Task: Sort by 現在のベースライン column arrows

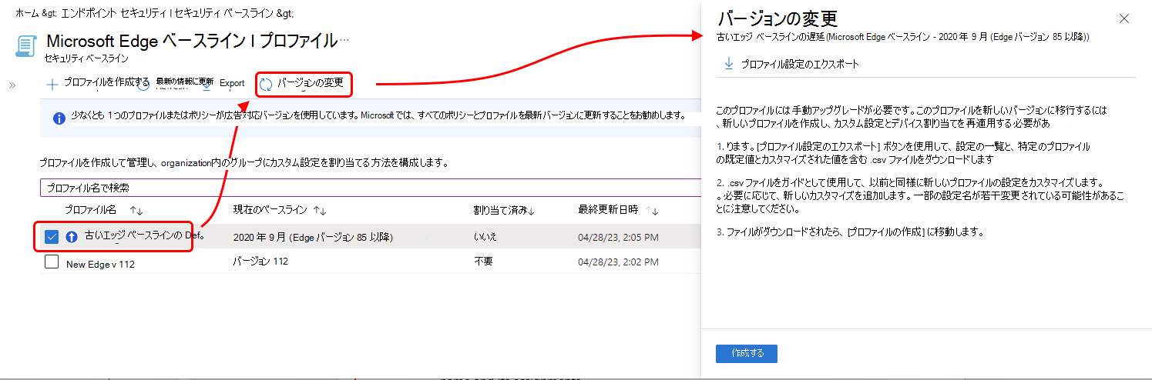Action: (x=320, y=210)
